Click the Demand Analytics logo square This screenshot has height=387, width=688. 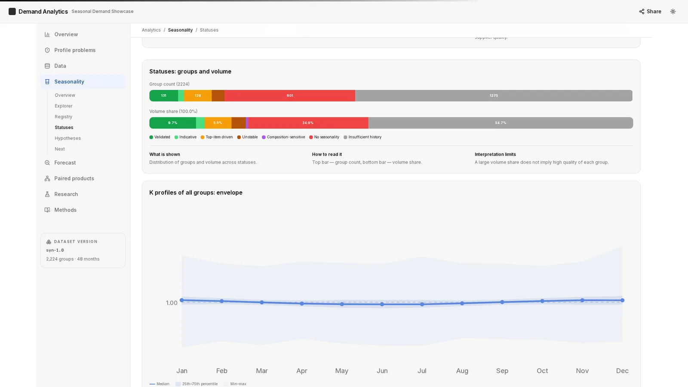coord(12,12)
